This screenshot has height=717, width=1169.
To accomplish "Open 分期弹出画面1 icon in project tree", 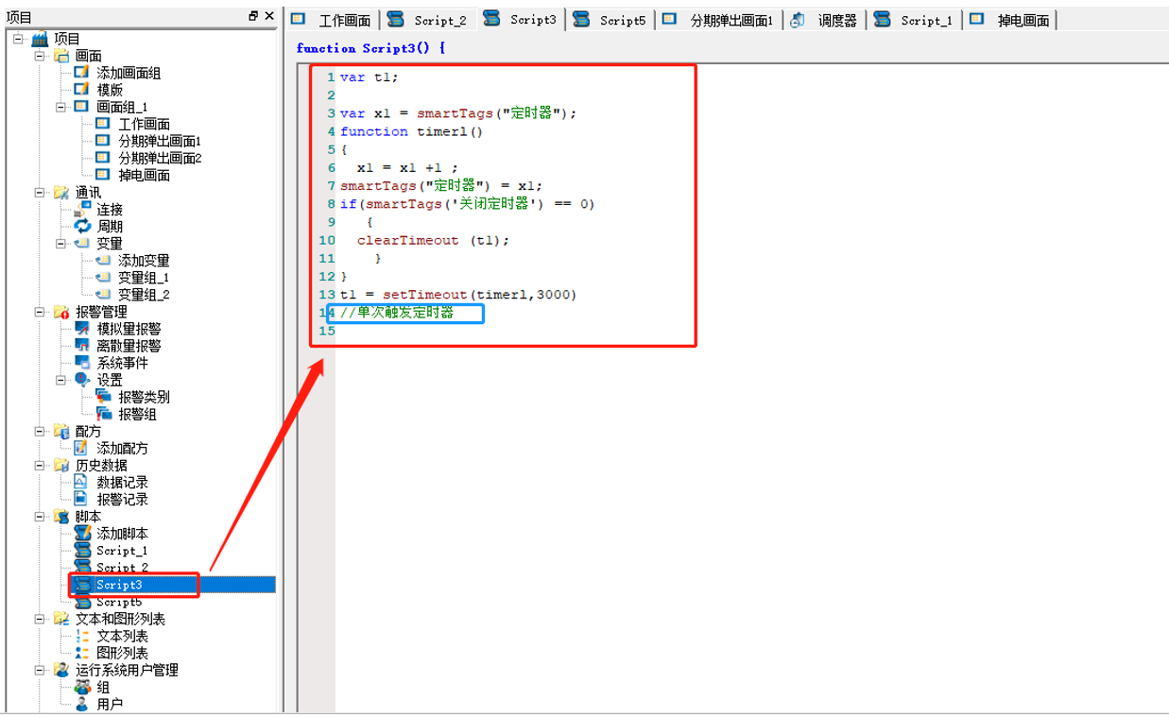I will pyautogui.click(x=103, y=141).
